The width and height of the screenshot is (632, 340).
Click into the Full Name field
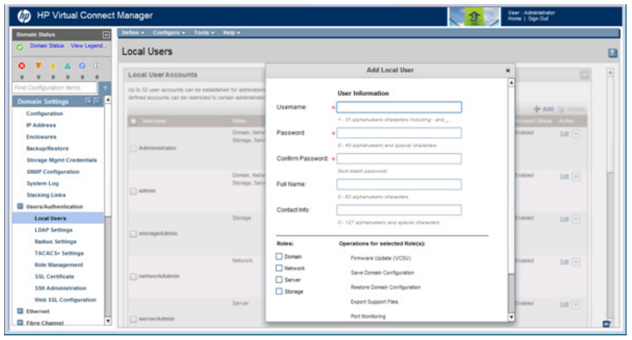click(399, 185)
